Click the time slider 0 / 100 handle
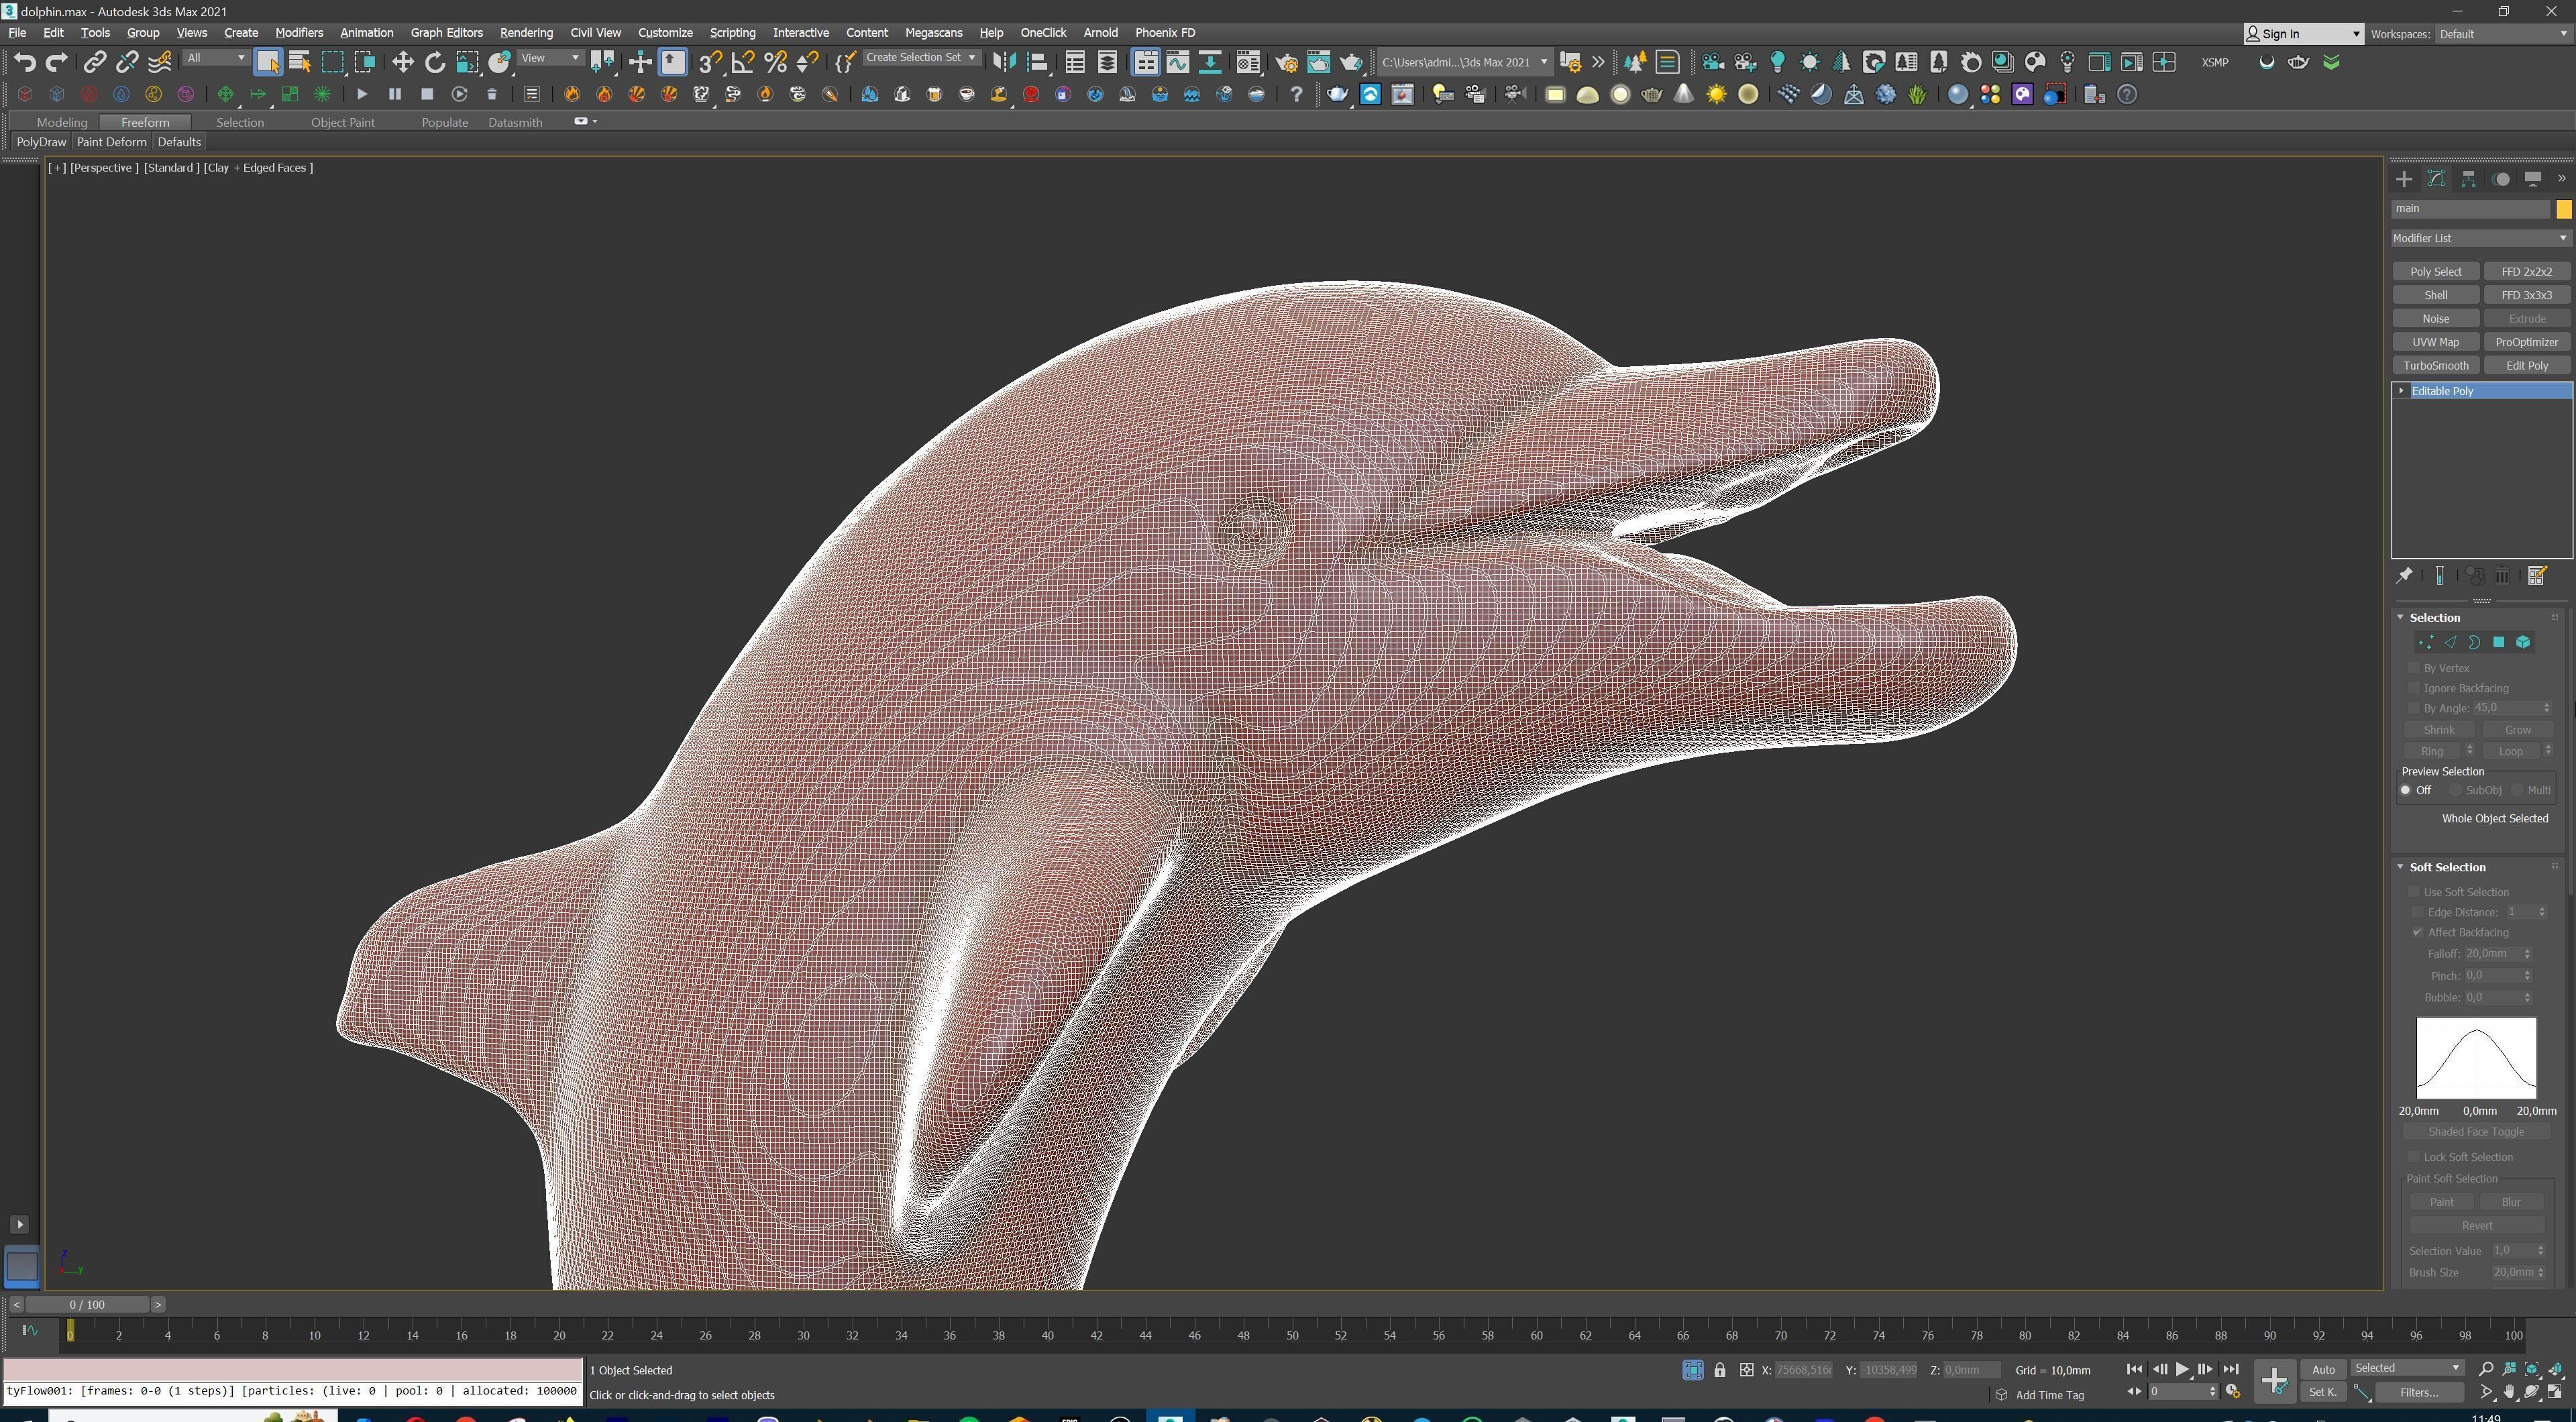 [87, 1304]
